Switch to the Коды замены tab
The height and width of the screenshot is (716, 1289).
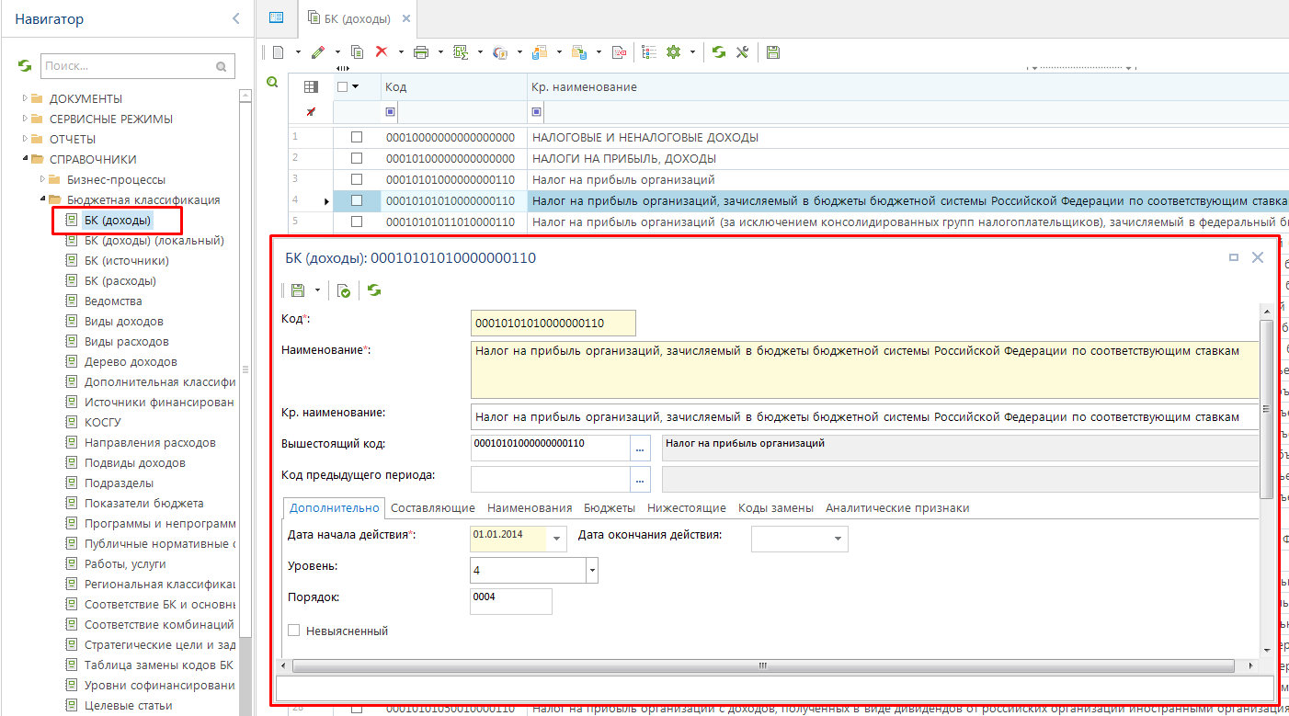coord(776,508)
